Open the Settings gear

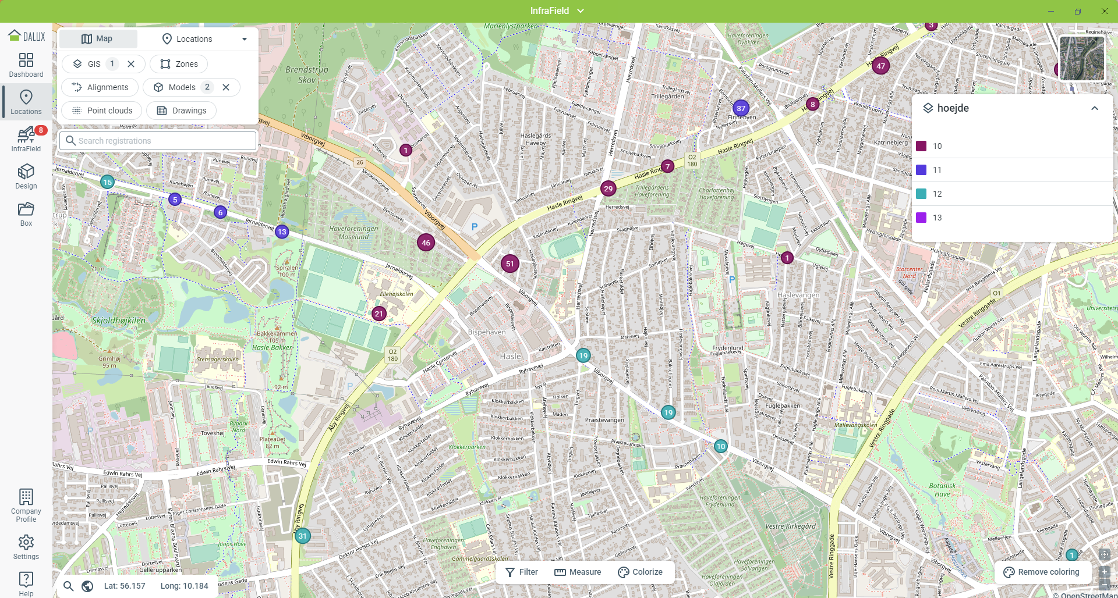point(26,547)
